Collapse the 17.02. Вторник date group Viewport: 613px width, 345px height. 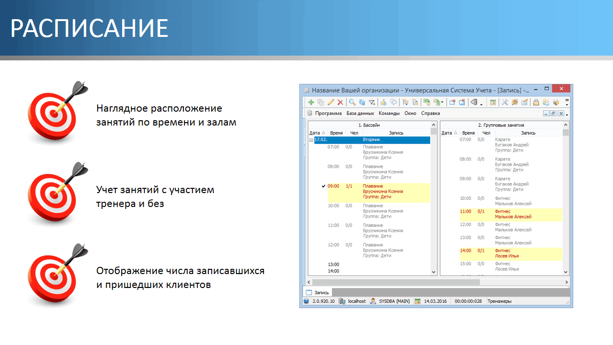point(311,140)
